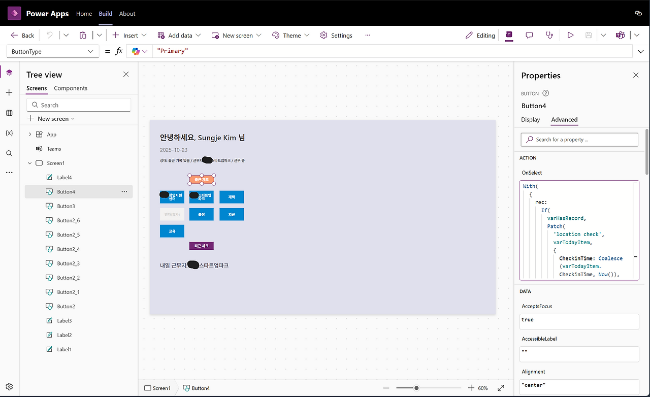Open the toolbar overflow ellipsis menu

coord(368,35)
